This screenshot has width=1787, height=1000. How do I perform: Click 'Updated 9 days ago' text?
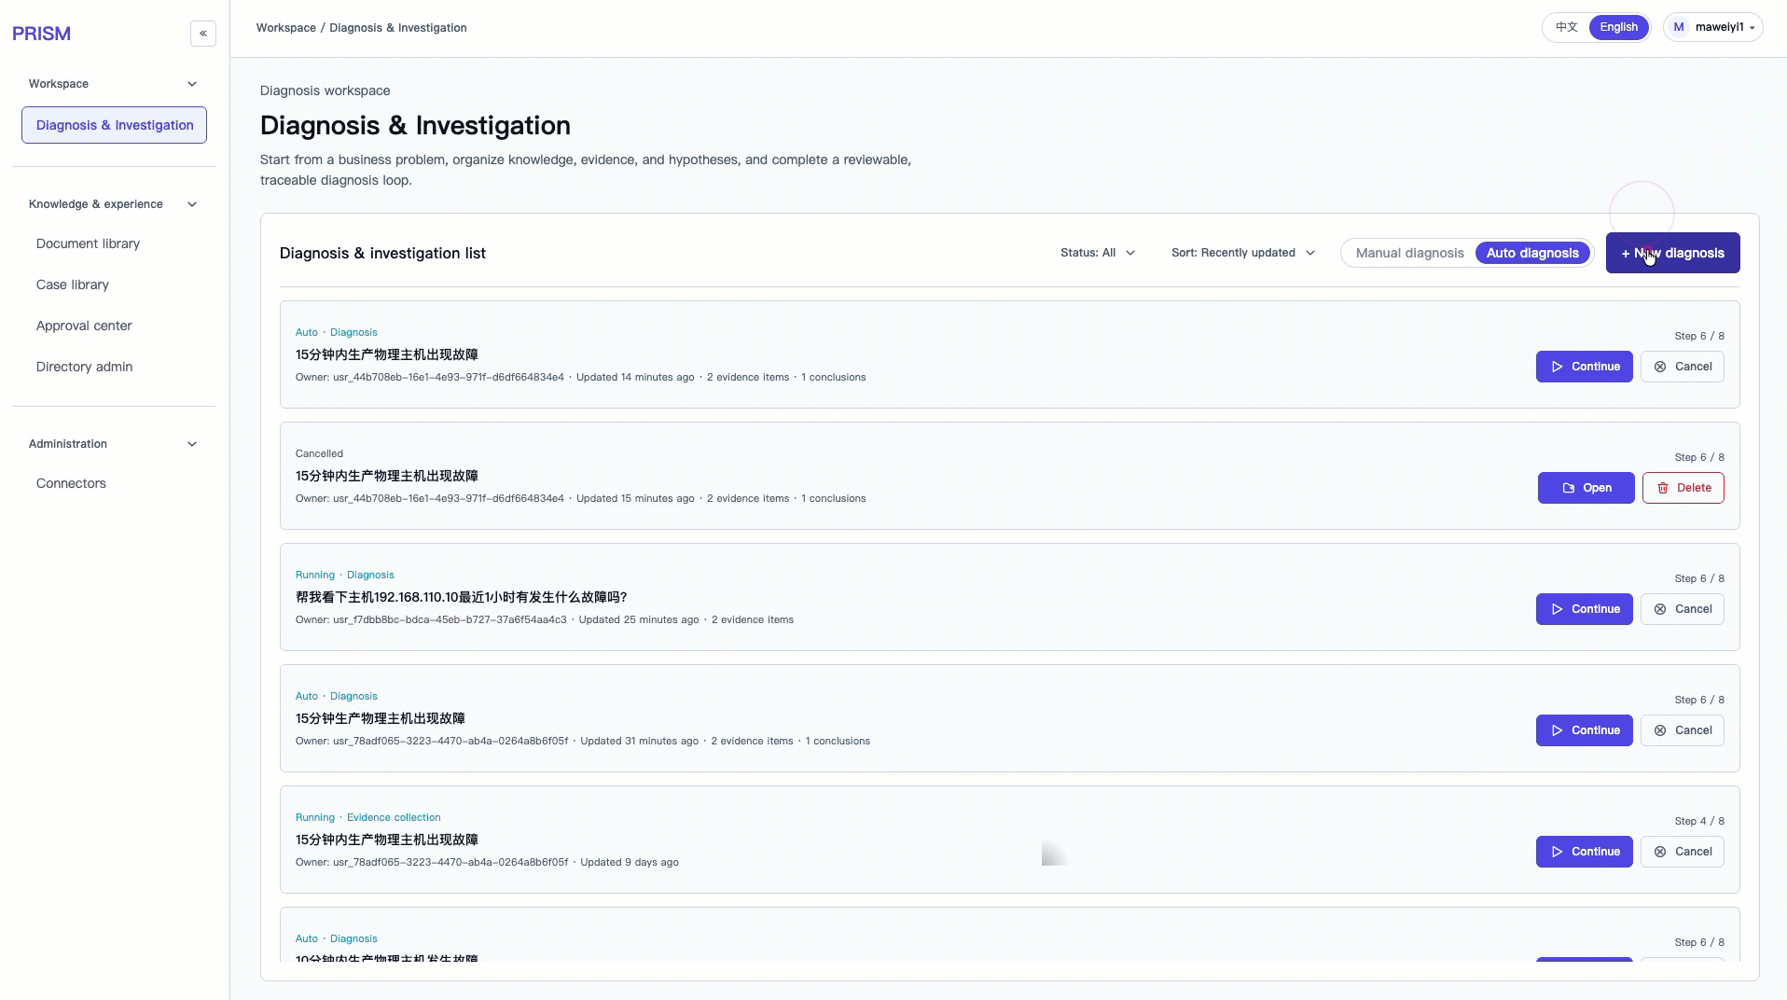[x=630, y=862]
